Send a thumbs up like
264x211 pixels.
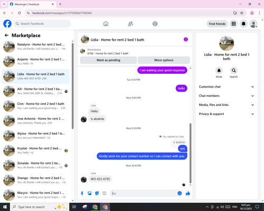click(188, 194)
